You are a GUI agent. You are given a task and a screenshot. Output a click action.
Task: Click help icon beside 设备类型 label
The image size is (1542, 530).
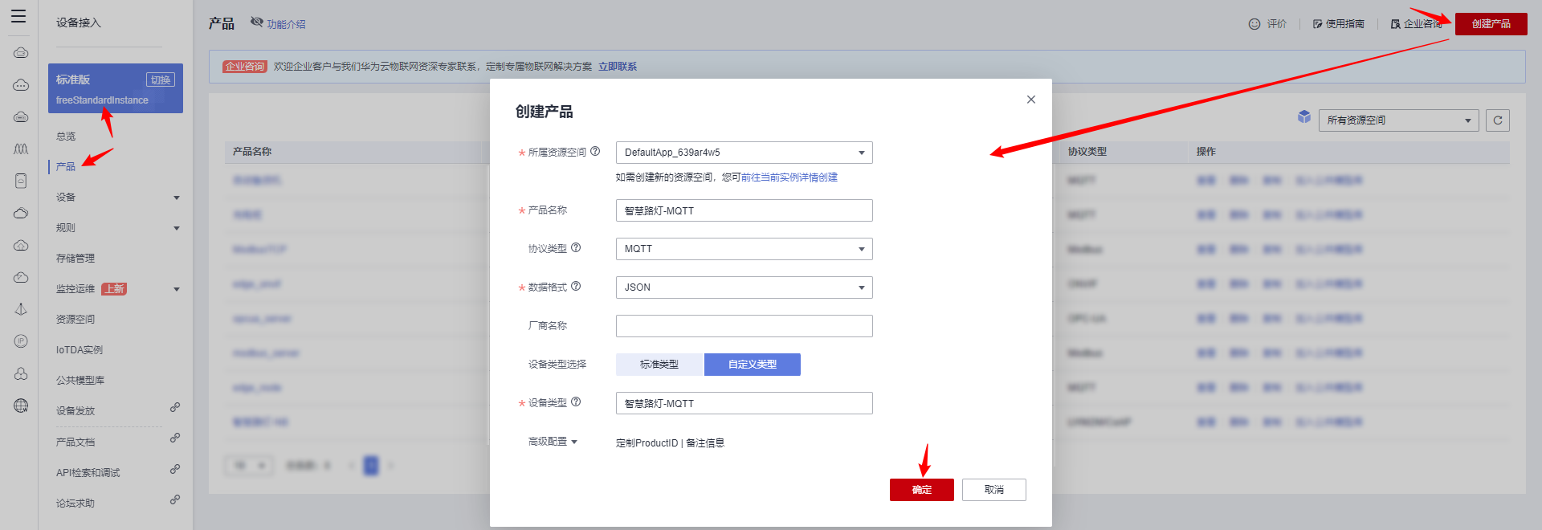pos(576,402)
